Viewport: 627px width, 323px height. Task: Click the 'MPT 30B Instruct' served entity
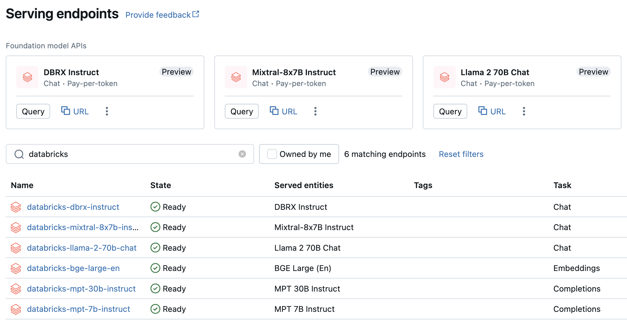(307, 289)
